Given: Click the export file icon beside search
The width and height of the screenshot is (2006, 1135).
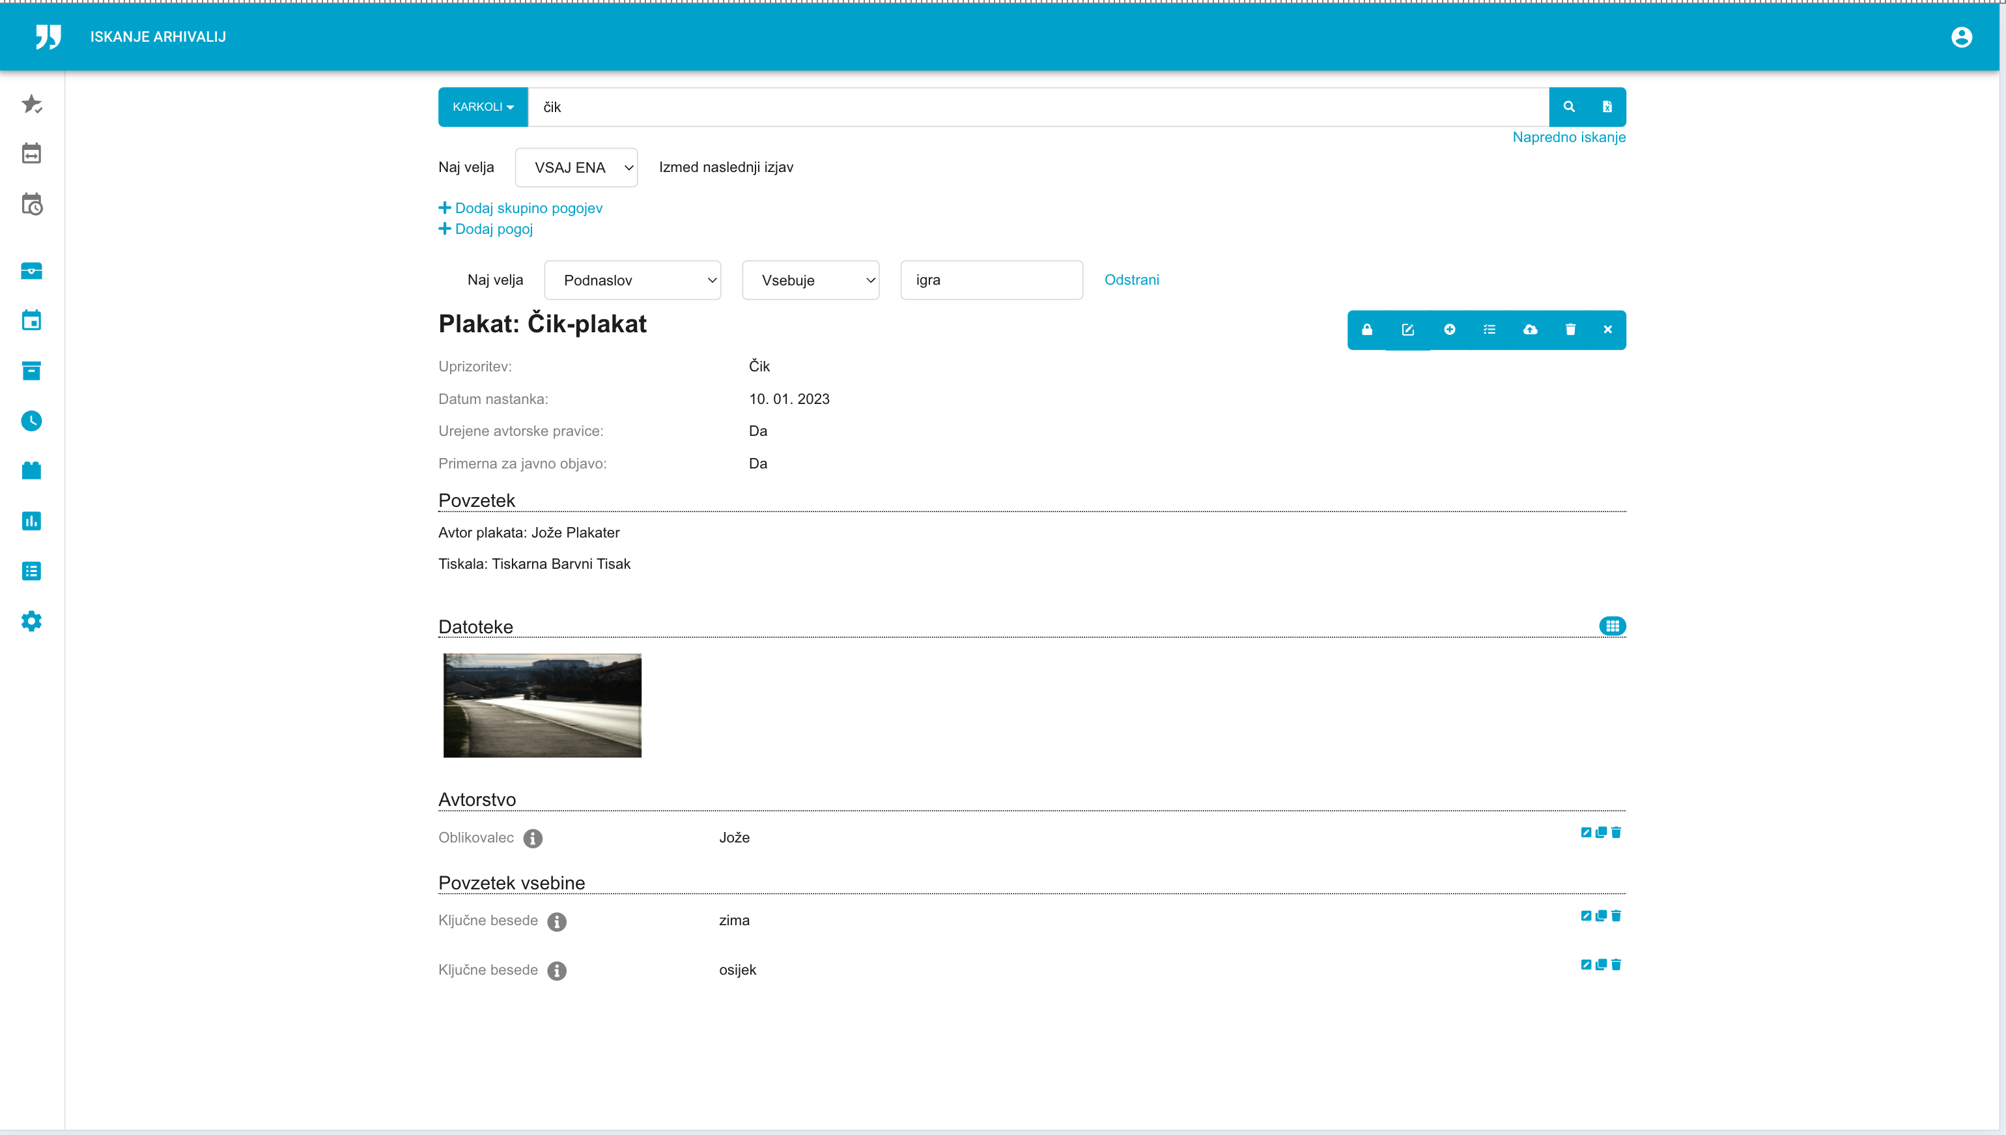Looking at the screenshot, I should click(1606, 107).
